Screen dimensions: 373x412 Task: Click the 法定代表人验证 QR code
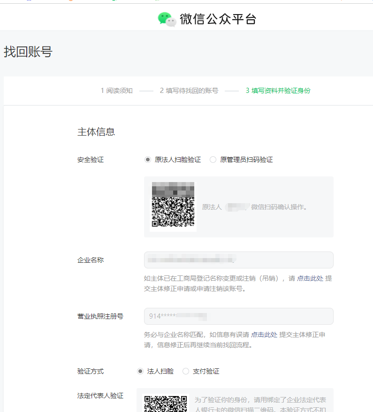tap(166, 404)
